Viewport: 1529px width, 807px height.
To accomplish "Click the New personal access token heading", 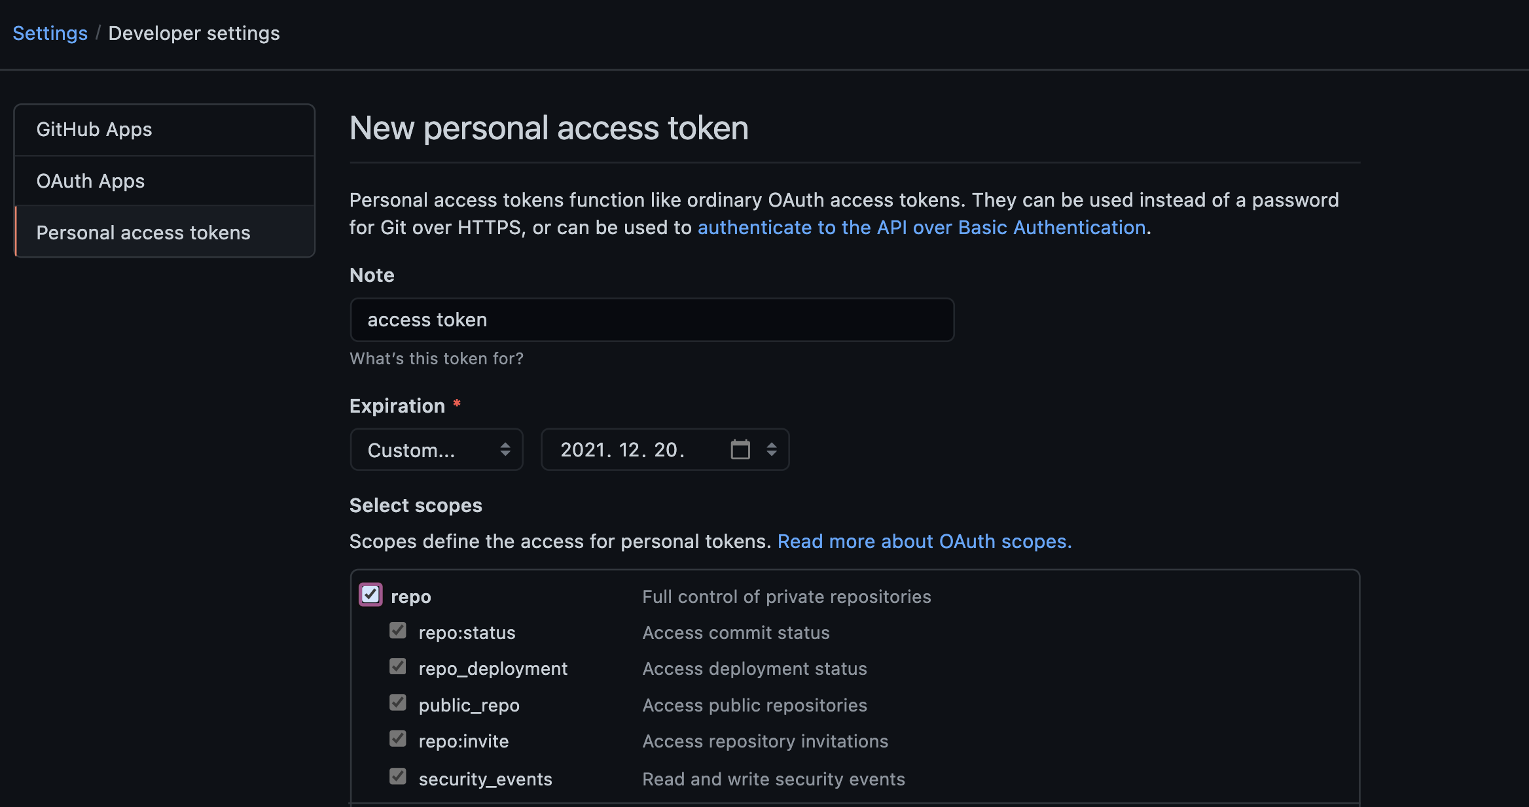I will point(549,128).
